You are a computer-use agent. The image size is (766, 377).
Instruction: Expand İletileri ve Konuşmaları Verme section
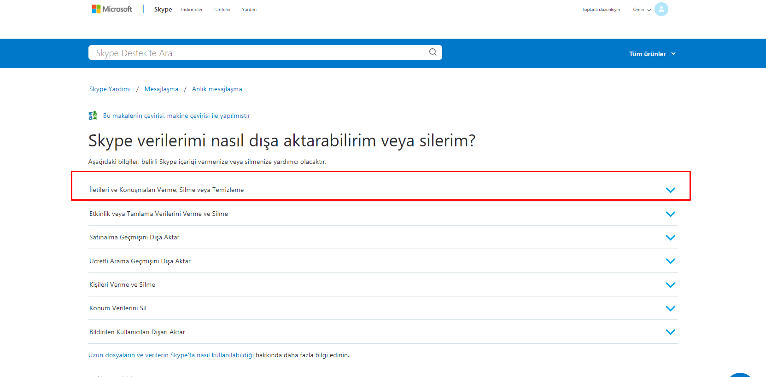pos(670,190)
